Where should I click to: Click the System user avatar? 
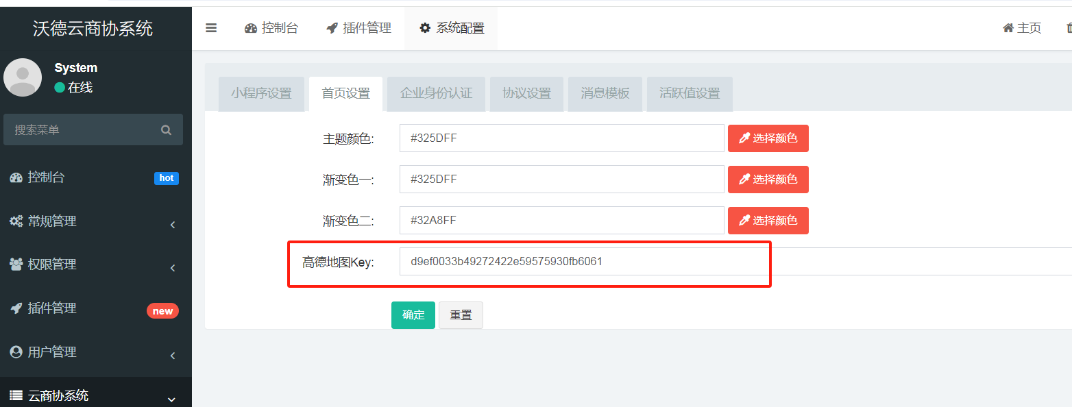pos(23,77)
